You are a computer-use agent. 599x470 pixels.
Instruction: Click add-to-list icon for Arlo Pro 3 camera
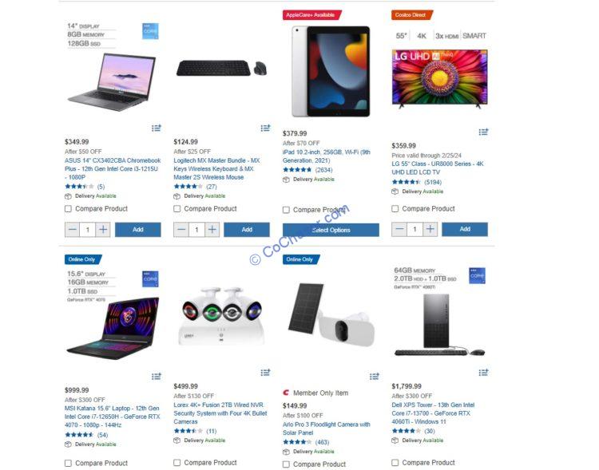[x=375, y=377]
